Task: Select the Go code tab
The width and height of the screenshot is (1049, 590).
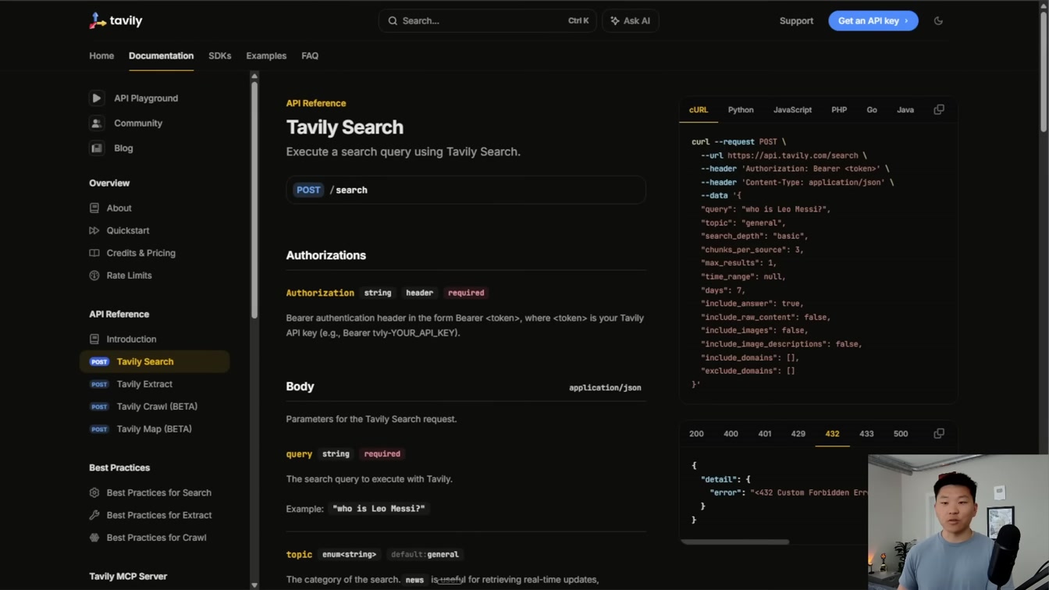Action: 872,110
